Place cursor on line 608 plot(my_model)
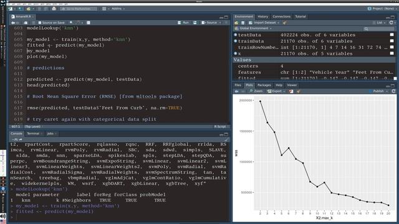This screenshot has width=399, height=224. [47, 57]
